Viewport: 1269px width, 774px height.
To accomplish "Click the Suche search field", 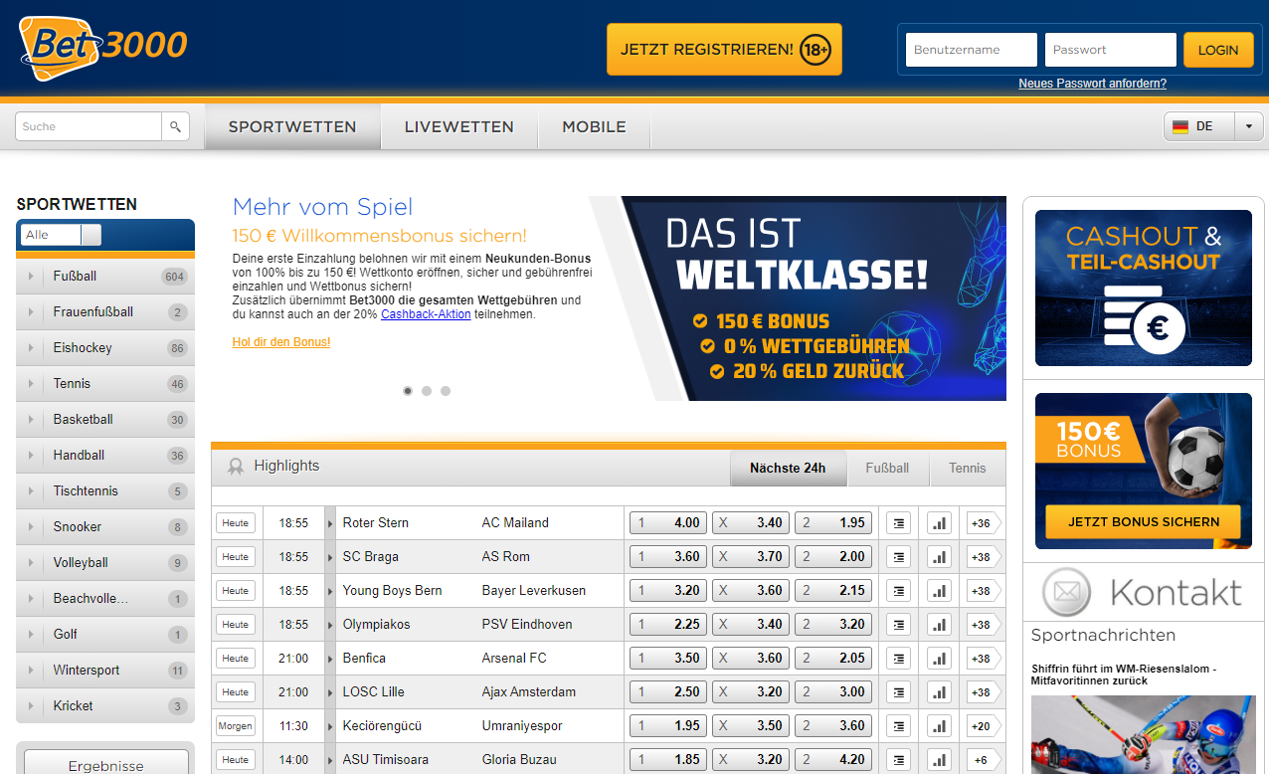I will [89, 126].
